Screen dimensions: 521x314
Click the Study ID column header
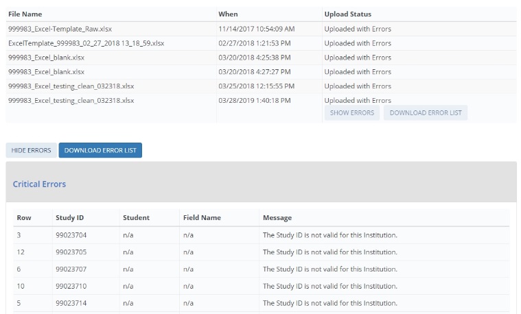[x=69, y=217]
